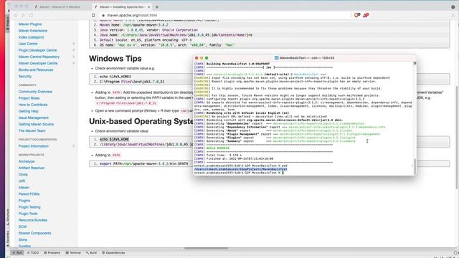
Task: Open the Maven Central Repository link
Action: 39,57
